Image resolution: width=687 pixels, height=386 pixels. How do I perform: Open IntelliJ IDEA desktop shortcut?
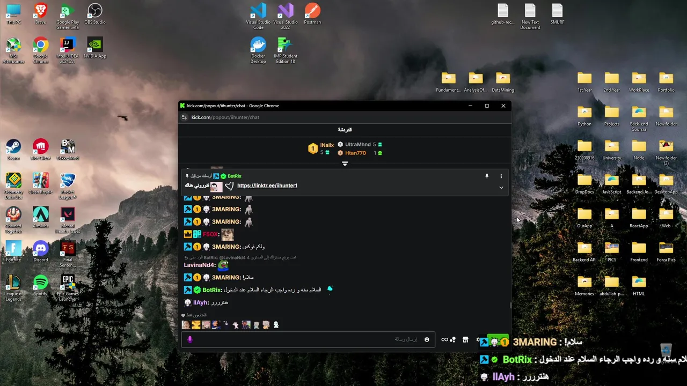[68, 50]
